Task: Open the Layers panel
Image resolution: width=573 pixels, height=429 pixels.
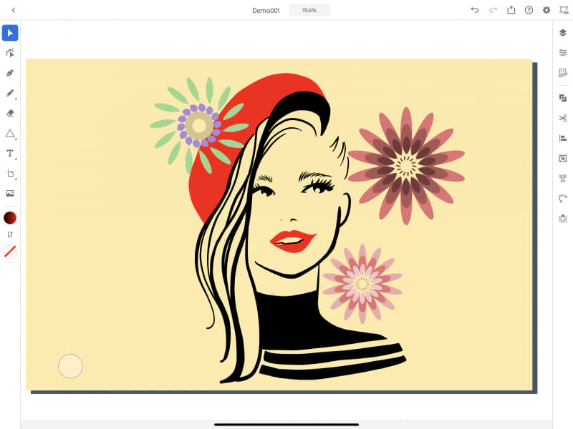Action: 563,33
